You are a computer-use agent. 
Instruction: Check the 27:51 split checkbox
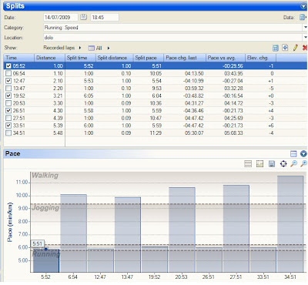click(x=8, y=118)
